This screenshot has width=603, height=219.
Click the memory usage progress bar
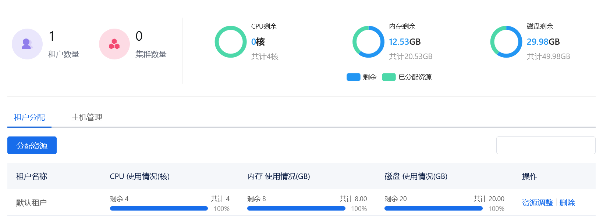296,208
